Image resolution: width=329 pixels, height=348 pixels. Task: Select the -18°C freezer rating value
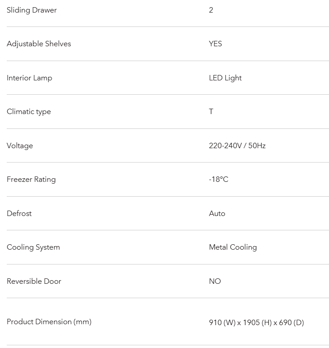point(219,179)
